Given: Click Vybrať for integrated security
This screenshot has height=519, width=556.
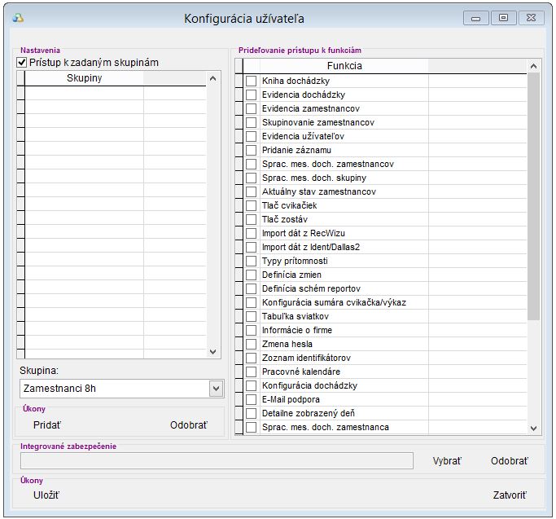Looking at the screenshot, I should pyautogui.click(x=447, y=461).
